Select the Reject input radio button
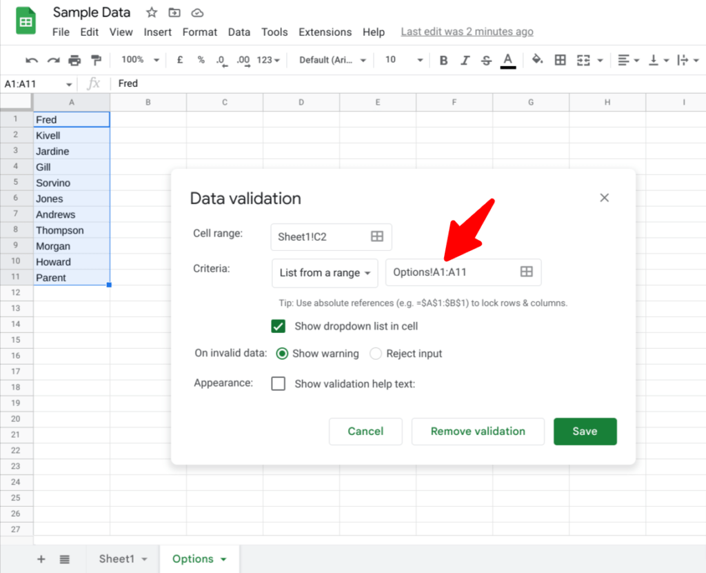Viewport: 706px width, 573px height. 376,353
